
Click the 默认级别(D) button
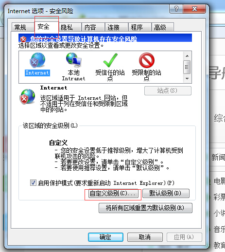pyautogui.click(x=166, y=193)
